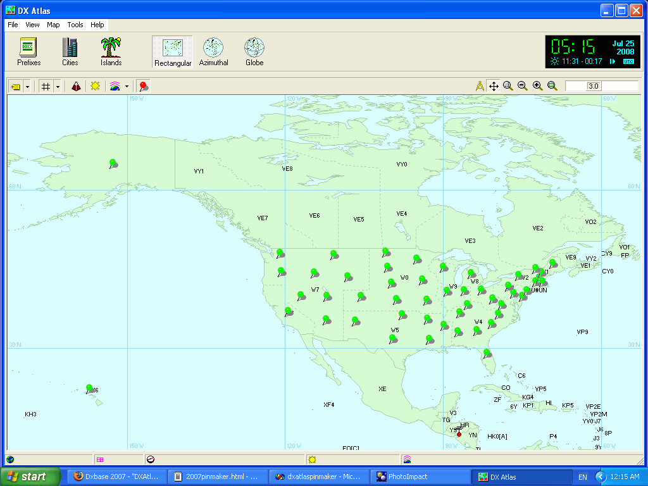Open the dropdown next to the prefix label icon
The height and width of the screenshot is (486, 648).
tap(27, 86)
